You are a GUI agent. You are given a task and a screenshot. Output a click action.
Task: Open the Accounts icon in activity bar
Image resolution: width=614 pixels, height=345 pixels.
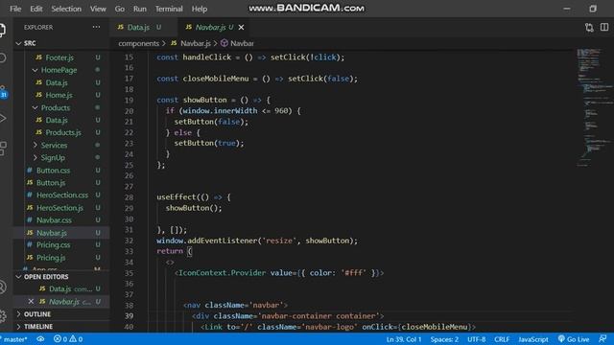pos(3,287)
